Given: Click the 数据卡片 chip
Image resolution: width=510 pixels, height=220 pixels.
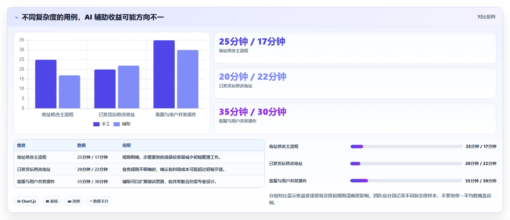Looking at the screenshot, I should click(x=99, y=201).
